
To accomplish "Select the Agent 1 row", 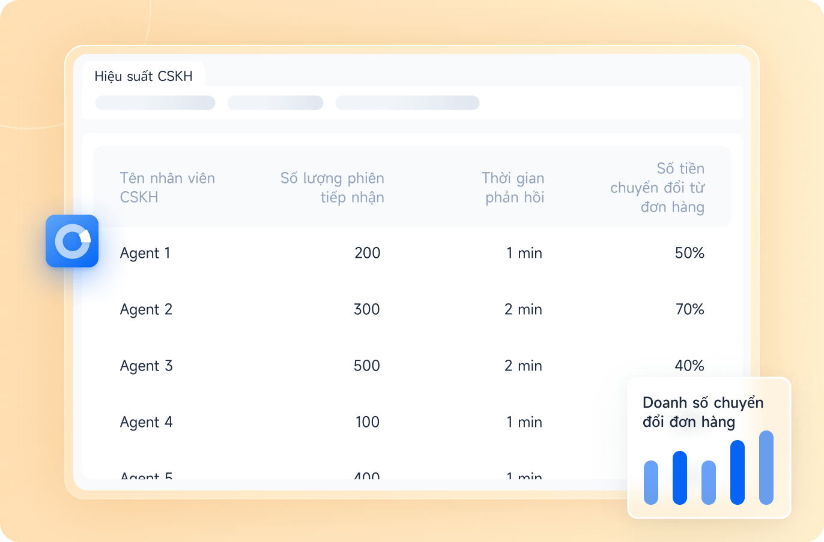I will click(145, 253).
